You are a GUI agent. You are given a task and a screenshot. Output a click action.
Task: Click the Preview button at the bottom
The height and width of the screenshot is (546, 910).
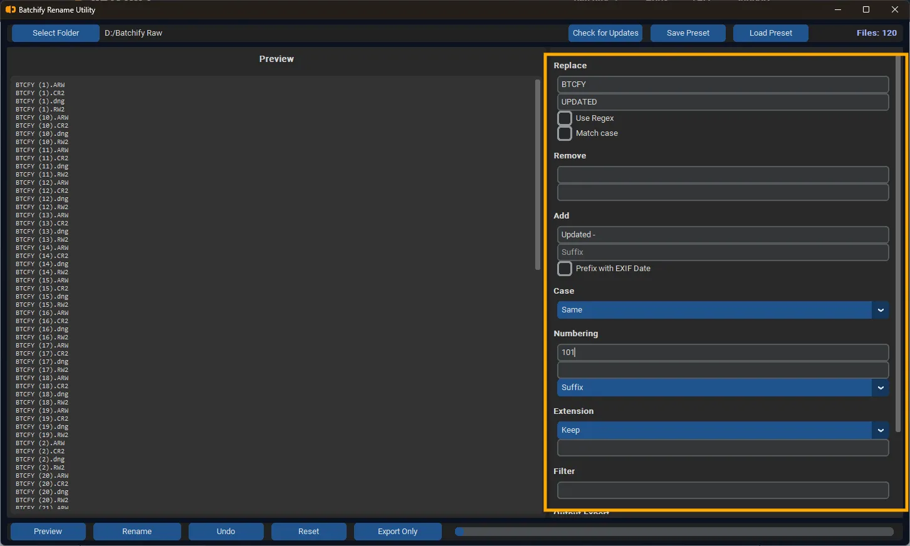click(x=48, y=531)
